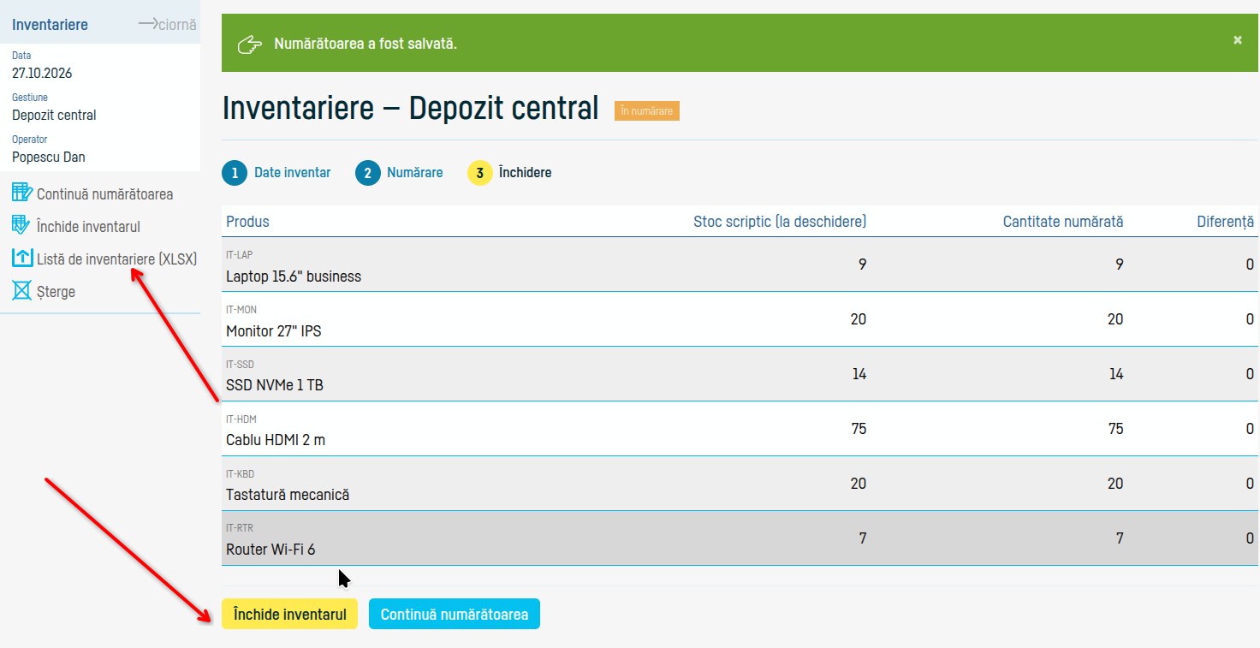This screenshot has width=1260, height=648.
Task: Click the yellow Închide inventarul button
Action: pyautogui.click(x=289, y=614)
